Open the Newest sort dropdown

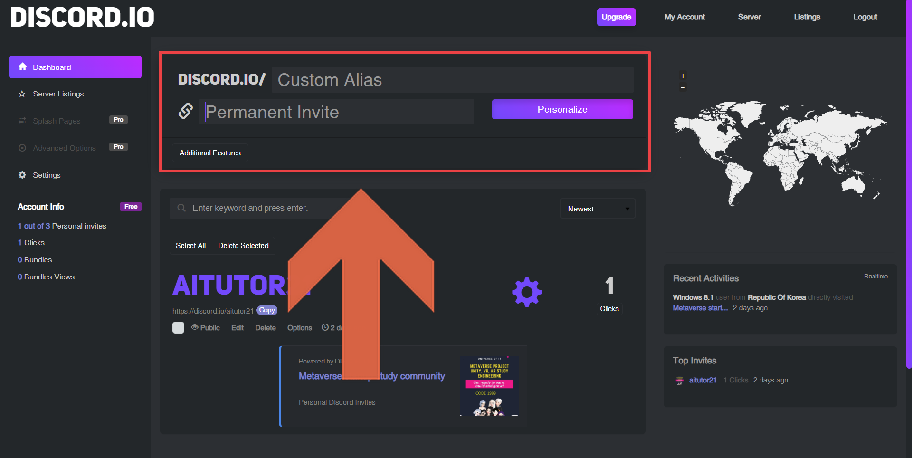click(x=598, y=209)
